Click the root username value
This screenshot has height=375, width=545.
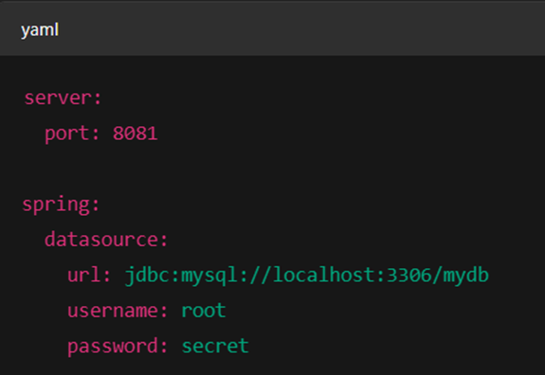point(204,311)
